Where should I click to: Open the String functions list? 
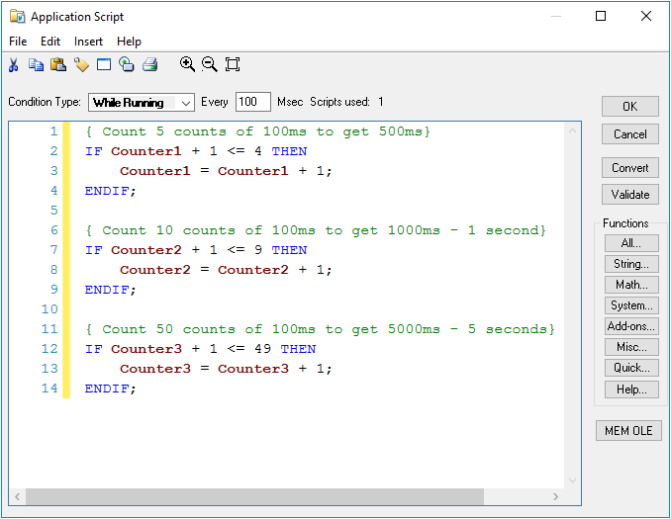pos(630,264)
